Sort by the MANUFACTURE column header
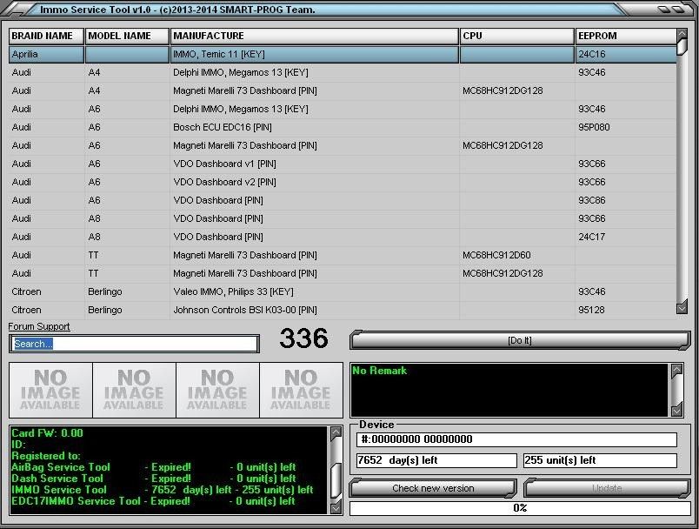 point(314,37)
